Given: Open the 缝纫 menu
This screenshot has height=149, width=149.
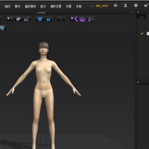Looking at the screenshot, I should coord(7,6).
